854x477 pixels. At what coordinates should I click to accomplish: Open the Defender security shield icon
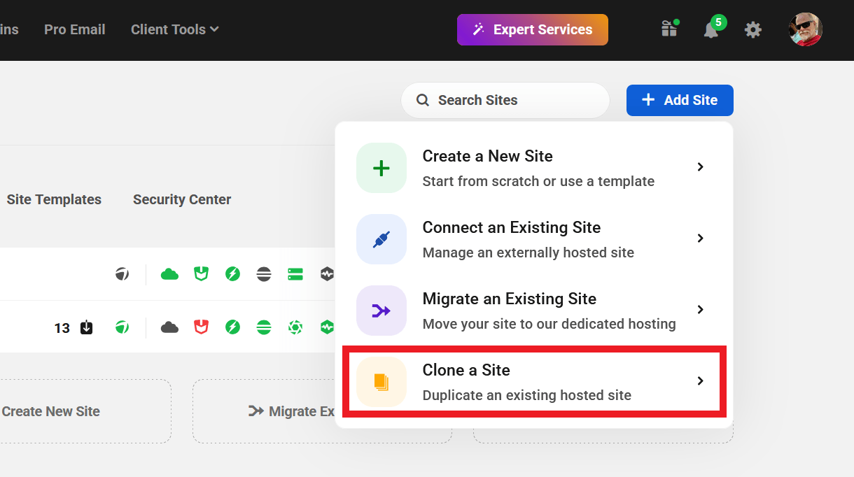(201, 273)
